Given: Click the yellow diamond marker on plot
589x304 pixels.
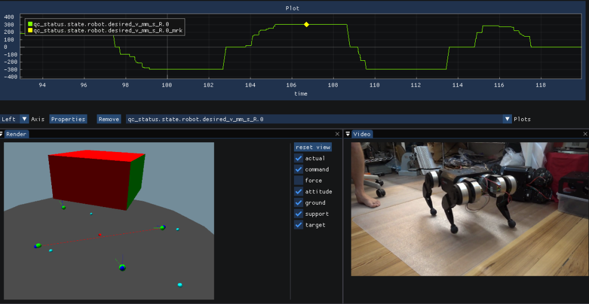Looking at the screenshot, I should click(307, 24).
